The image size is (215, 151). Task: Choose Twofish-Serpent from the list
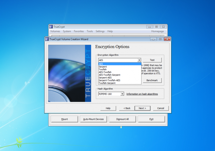(x=120, y=83)
